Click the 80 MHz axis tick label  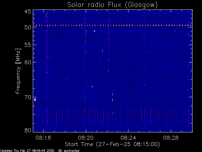pos(28,130)
